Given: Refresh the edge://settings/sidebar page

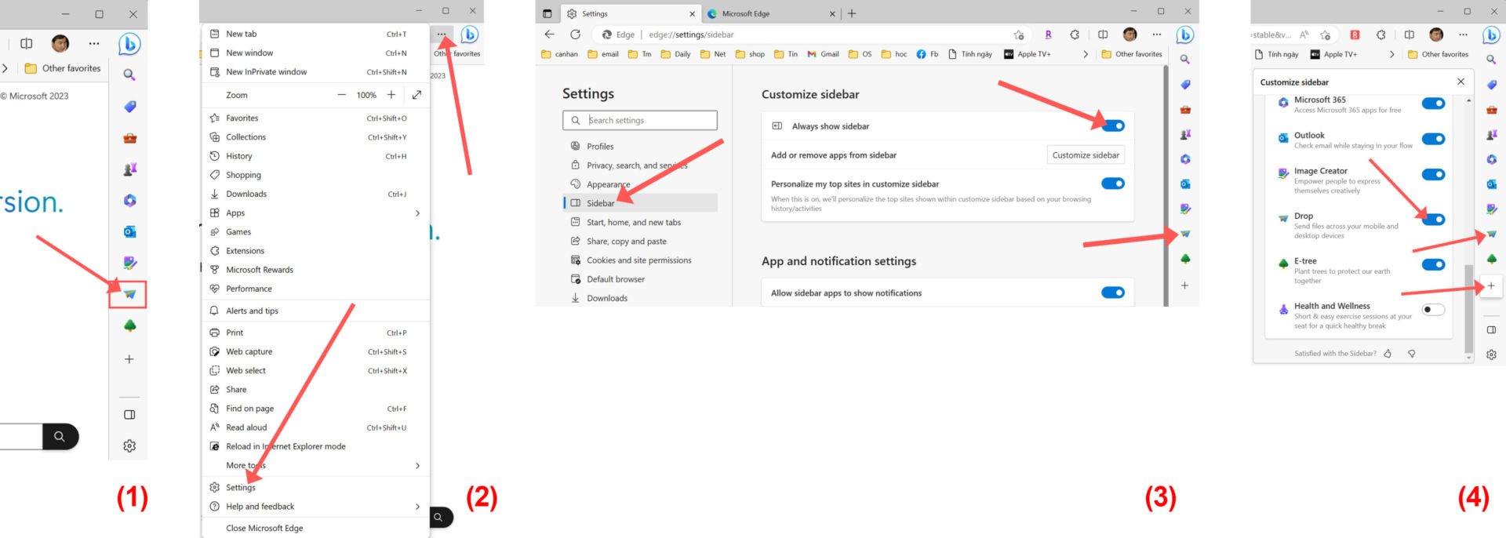Looking at the screenshot, I should pos(575,35).
